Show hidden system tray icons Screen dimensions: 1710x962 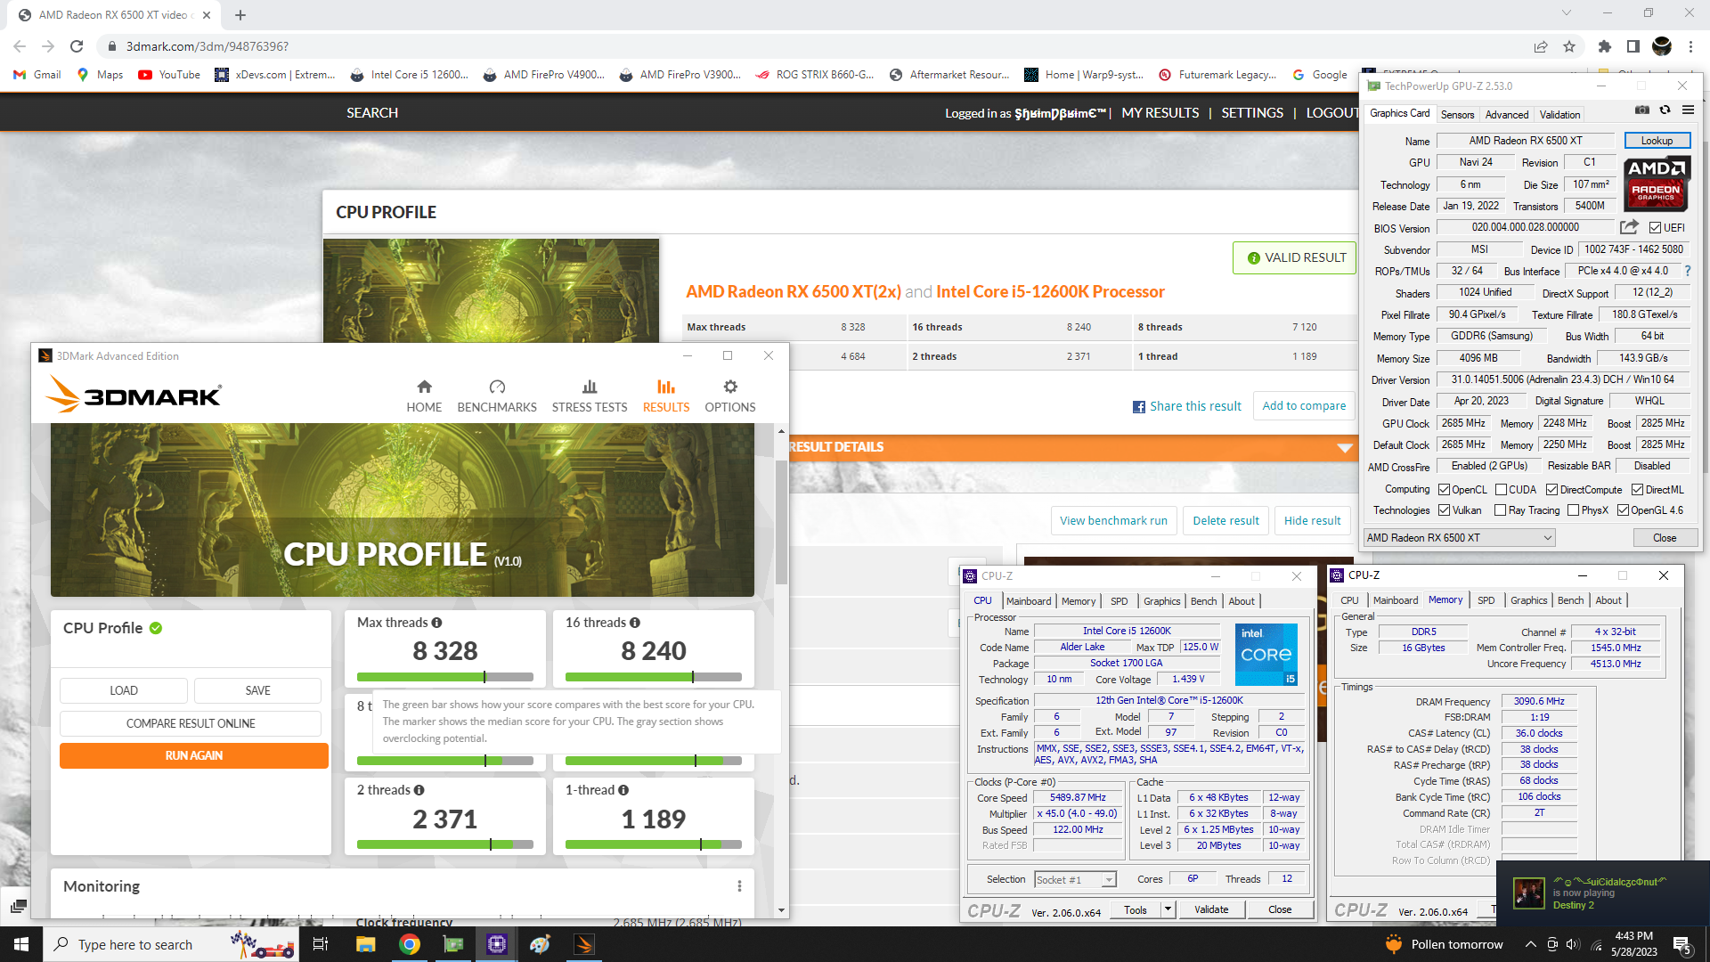1530,944
